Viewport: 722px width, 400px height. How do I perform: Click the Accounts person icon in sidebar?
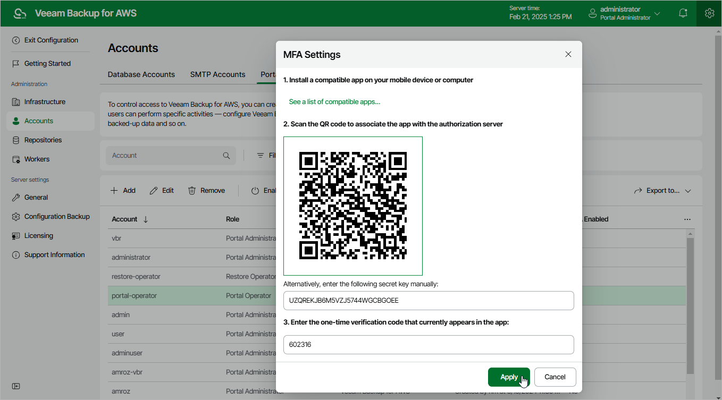coord(16,121)
